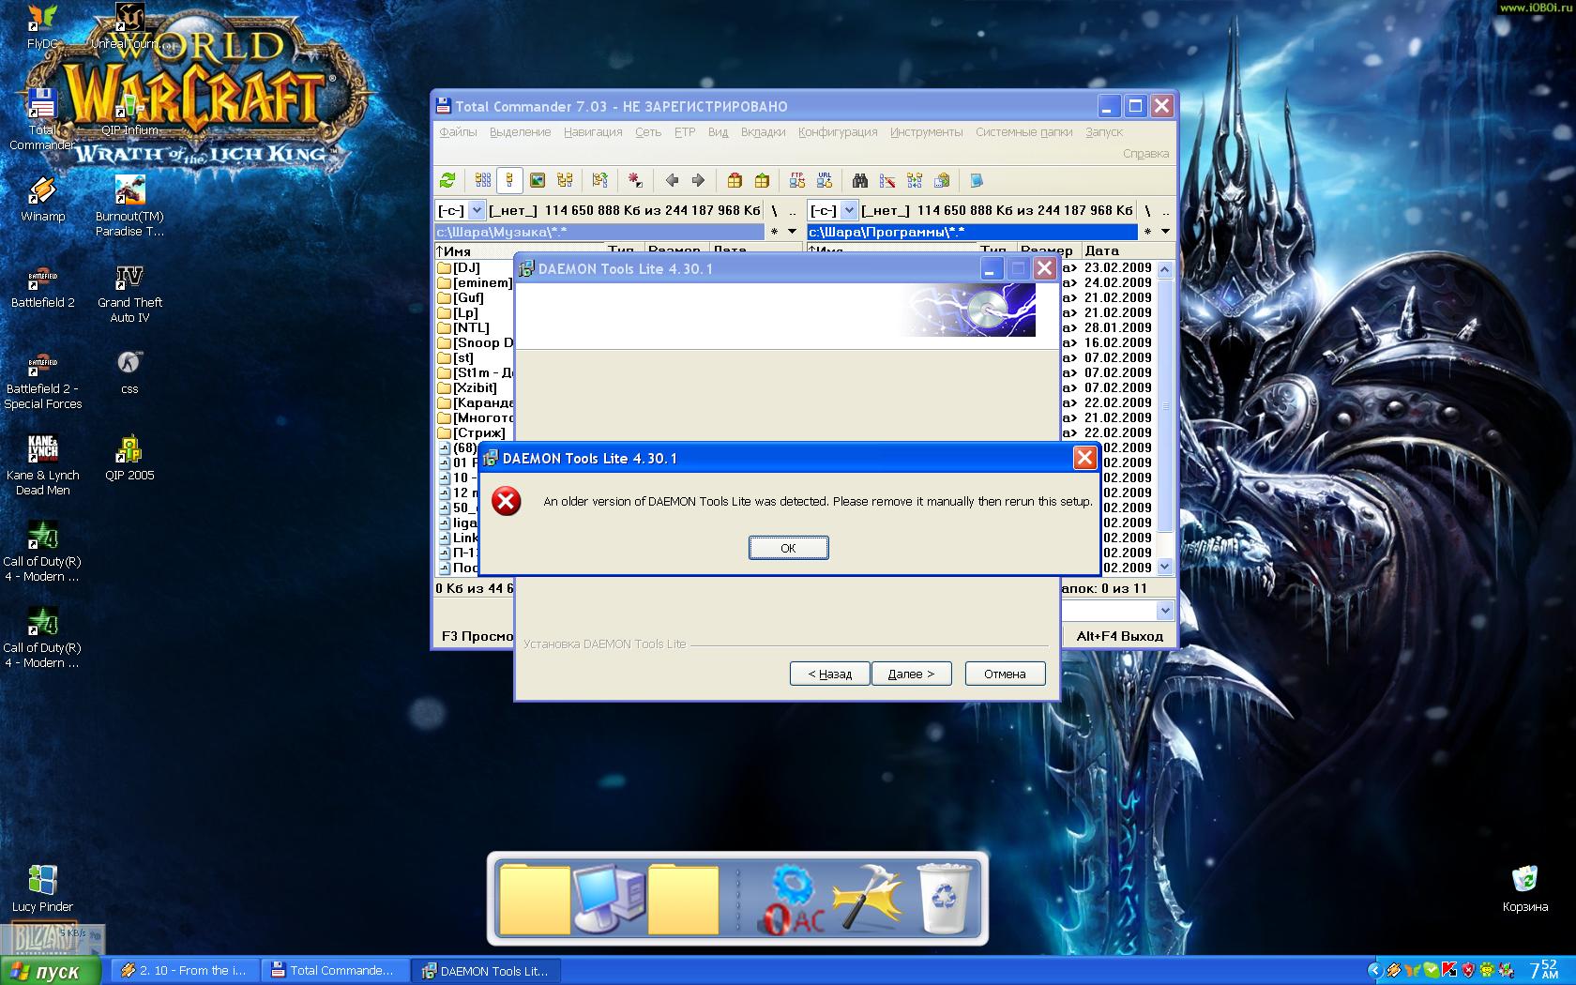This screenshot has width=1576, height=985.
Task: Expand hidden tray icons arrow
Action: click(x=1375, y=970)
